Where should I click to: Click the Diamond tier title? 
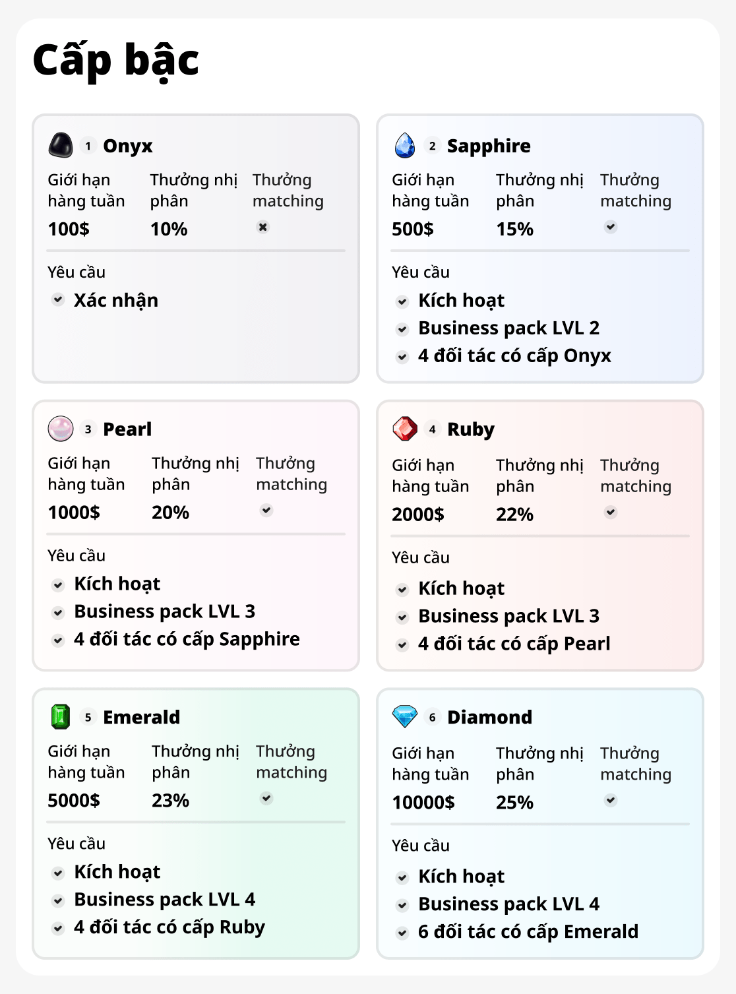[x=489, y=717]
